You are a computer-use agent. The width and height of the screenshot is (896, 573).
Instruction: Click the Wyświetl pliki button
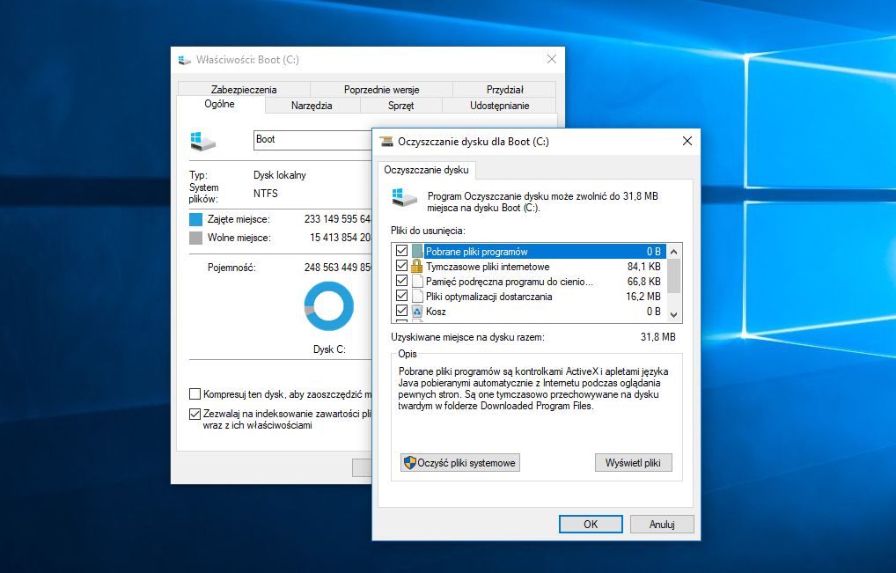(633, 463)
